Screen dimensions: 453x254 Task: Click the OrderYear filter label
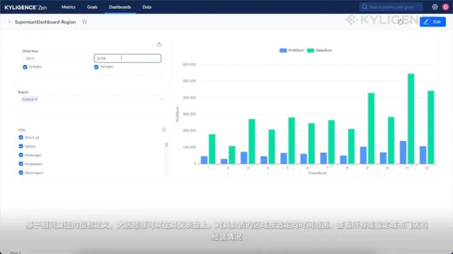[30, 51]
